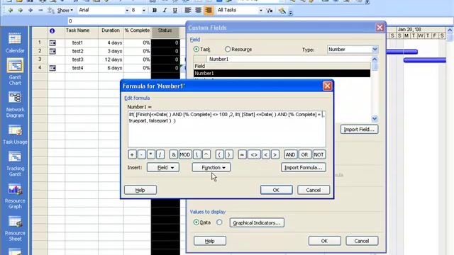Click the Outdent green left arrow
454x255 pixels.
pyautogui.click(x=11, y=11)
